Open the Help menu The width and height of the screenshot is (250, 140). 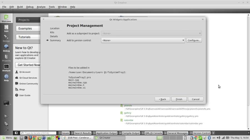coord(72,7)
